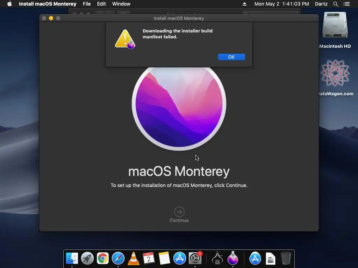
Task: Click the Continue arrow button
Action: [x=179, y=212]
